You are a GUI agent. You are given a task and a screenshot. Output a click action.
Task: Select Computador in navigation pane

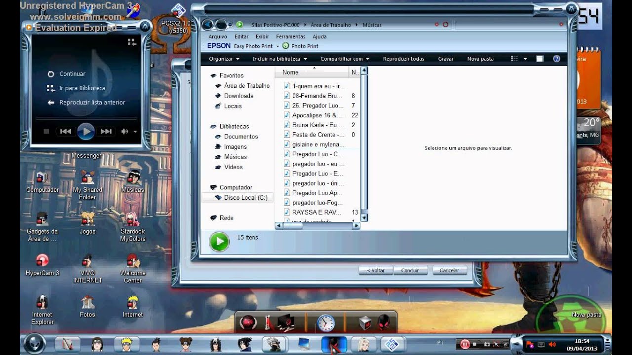pyautogui.click(x=236, y=187)
